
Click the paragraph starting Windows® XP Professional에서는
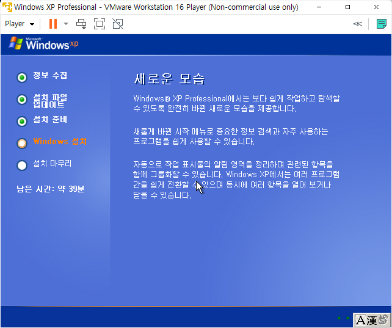point(236,103)
